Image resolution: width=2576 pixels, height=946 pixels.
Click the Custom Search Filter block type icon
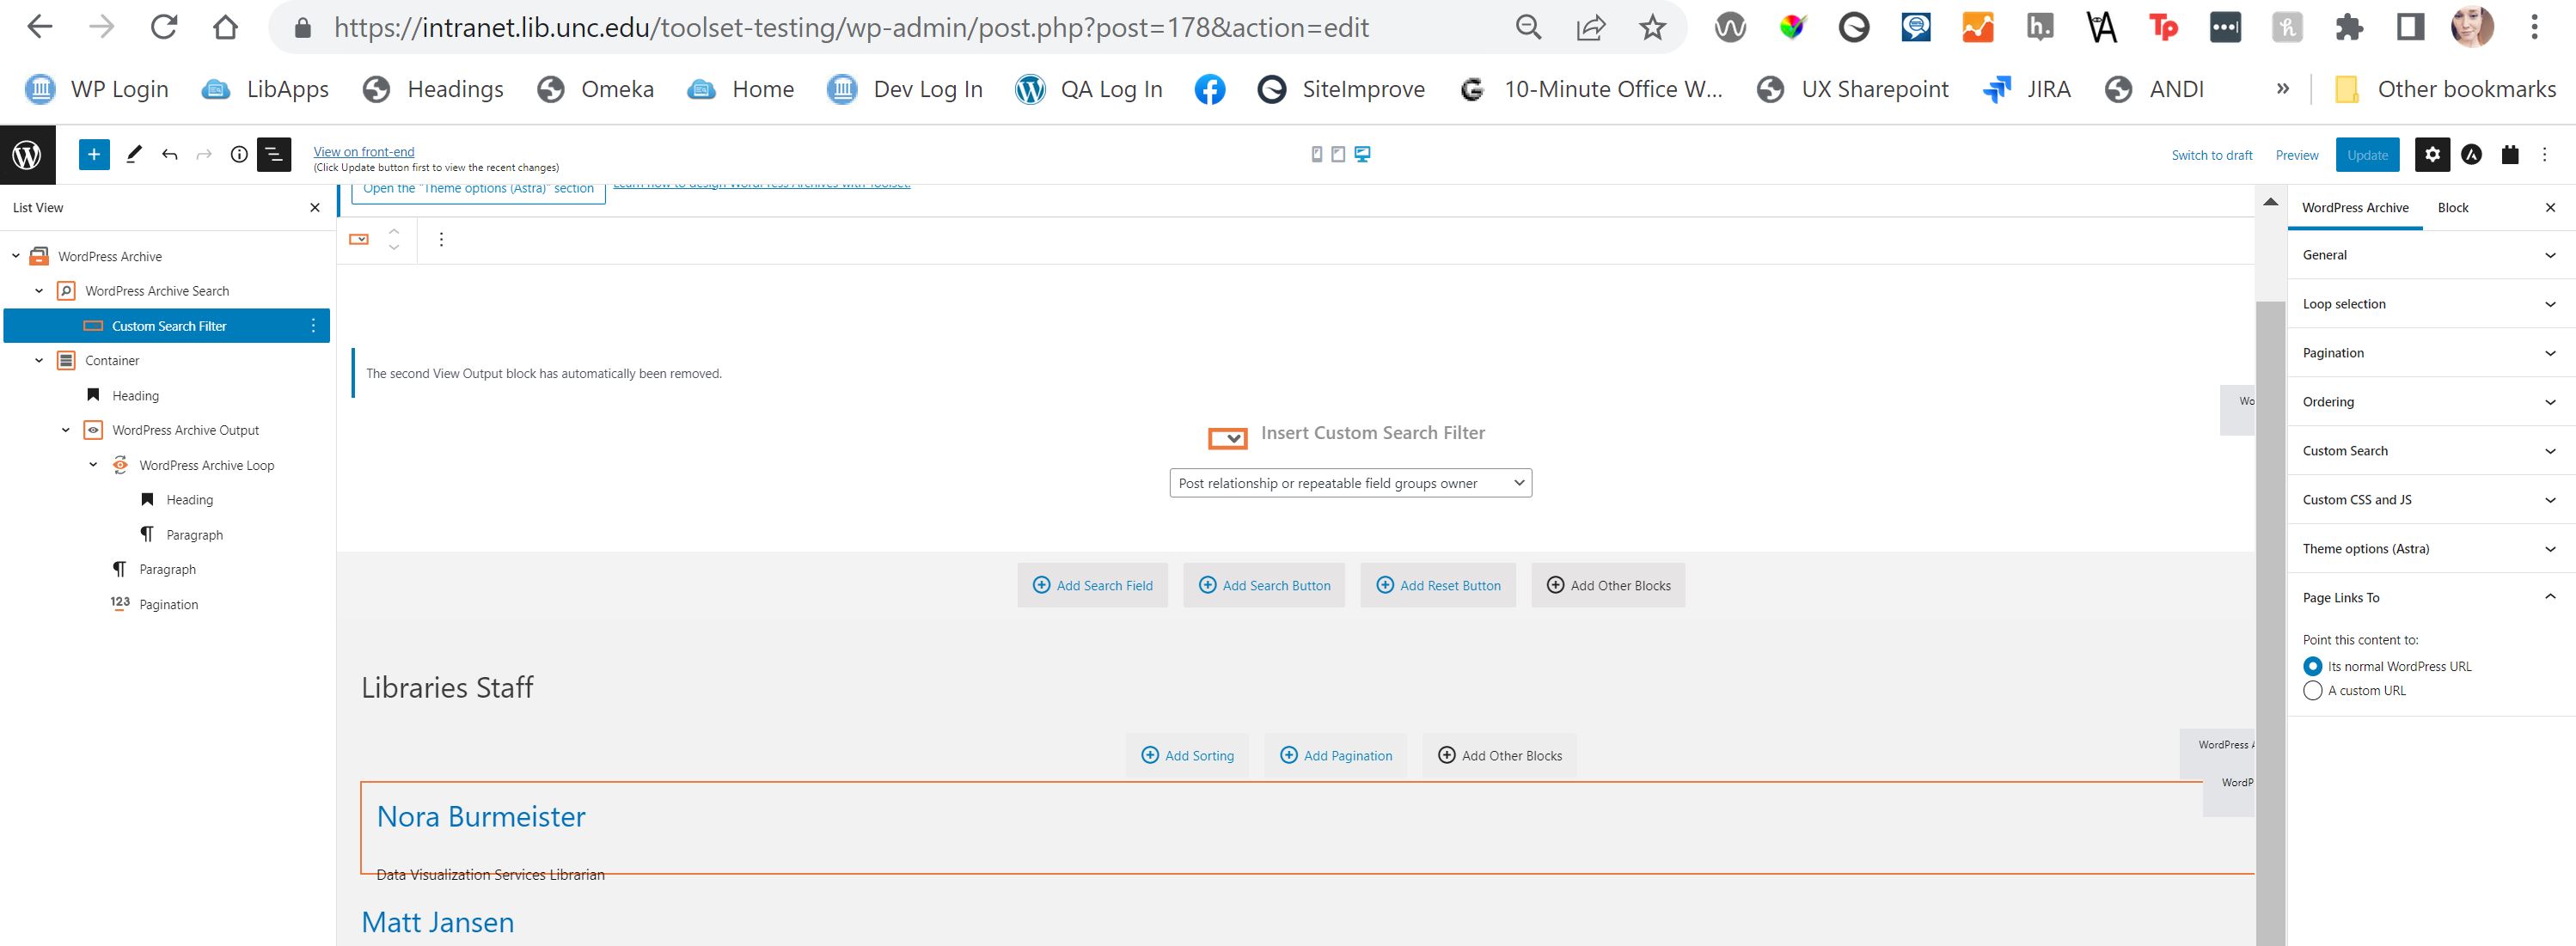(359, 239)
